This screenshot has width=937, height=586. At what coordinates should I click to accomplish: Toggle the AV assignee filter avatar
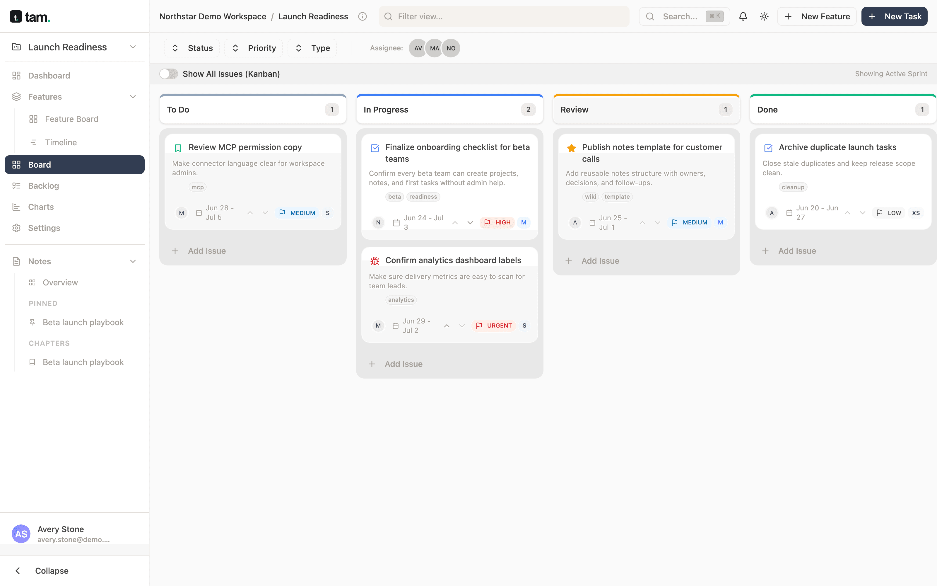[418, 48]
